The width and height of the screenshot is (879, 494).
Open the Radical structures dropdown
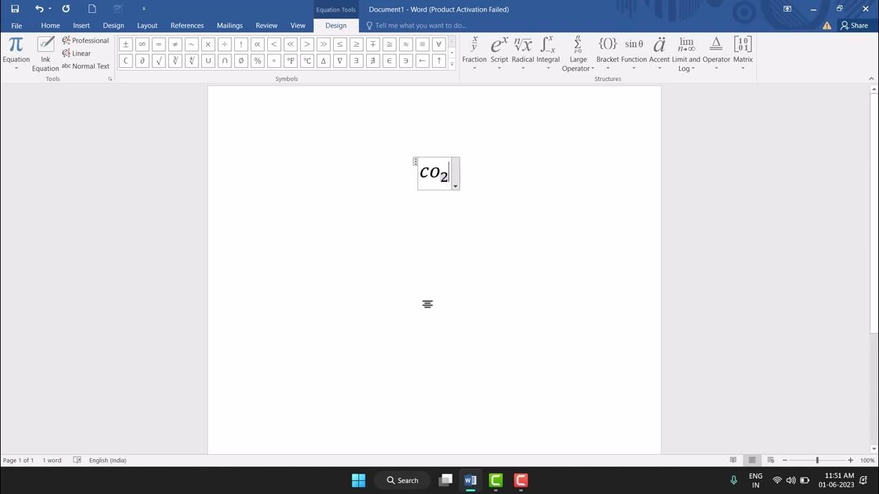pos(523,54)
